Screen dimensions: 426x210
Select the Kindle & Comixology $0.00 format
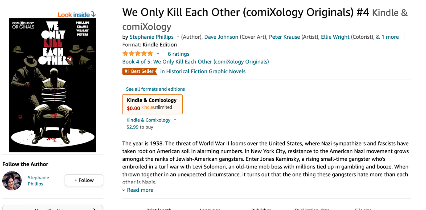coord(152,104)
